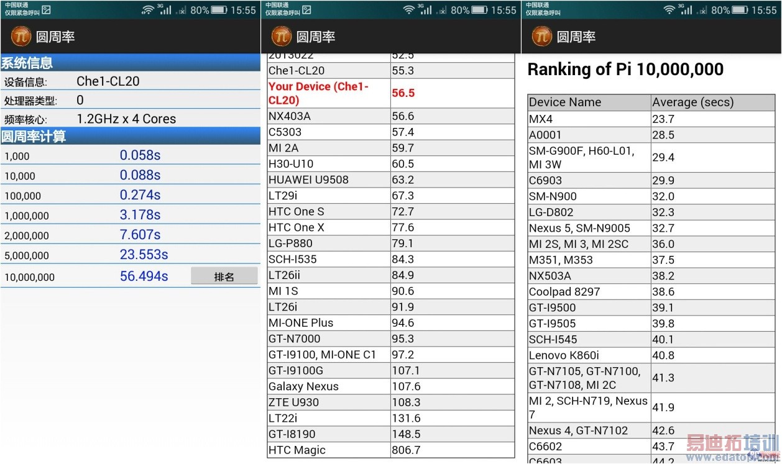Tap battery icon in middle screen status bar
The width and height of the screenshot is (782, 464).
point(479,10)
